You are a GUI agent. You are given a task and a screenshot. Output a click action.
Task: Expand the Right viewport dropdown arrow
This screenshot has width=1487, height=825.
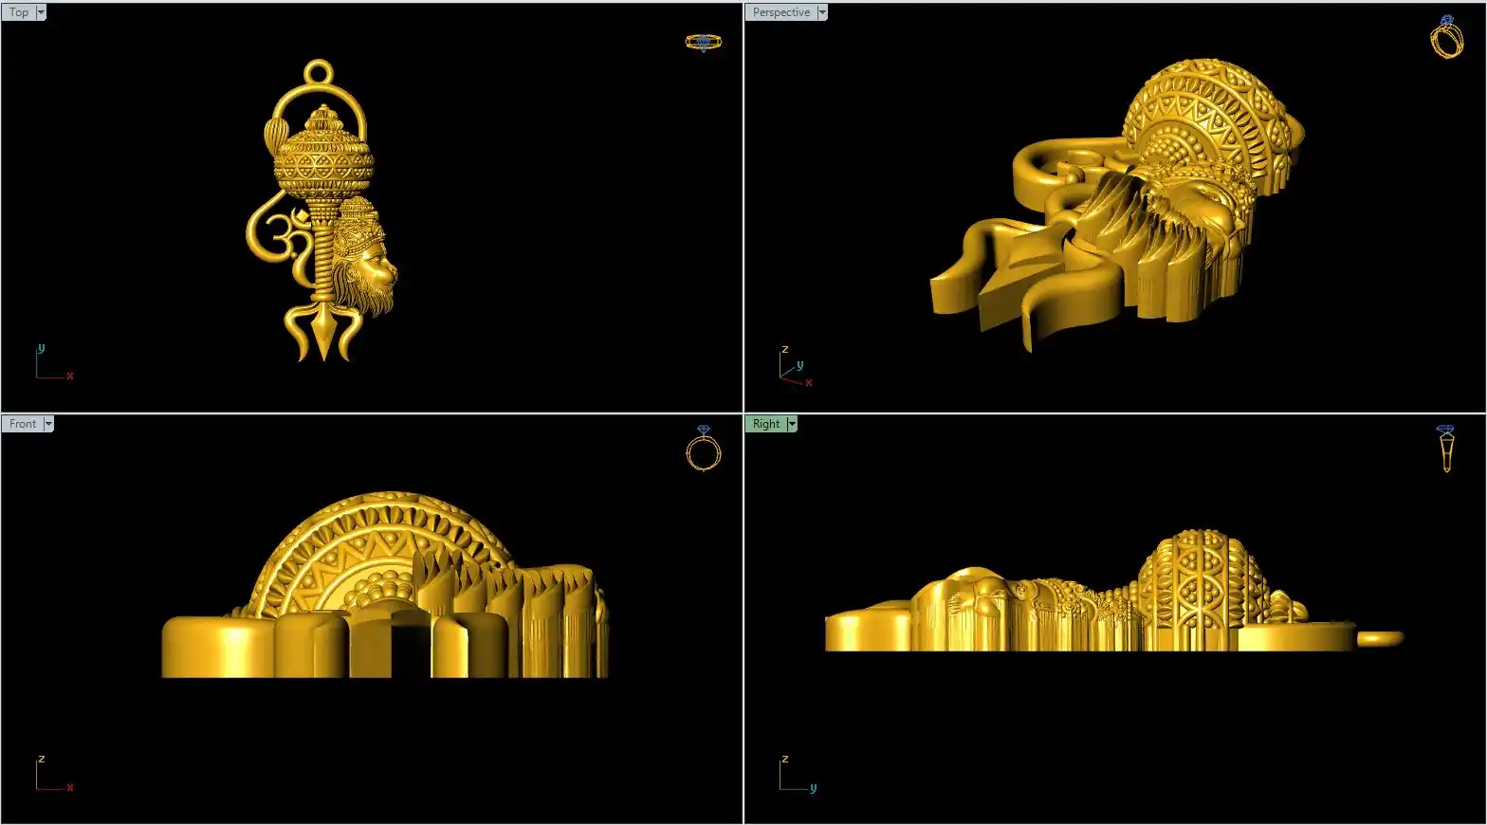(x=792, y=424)
